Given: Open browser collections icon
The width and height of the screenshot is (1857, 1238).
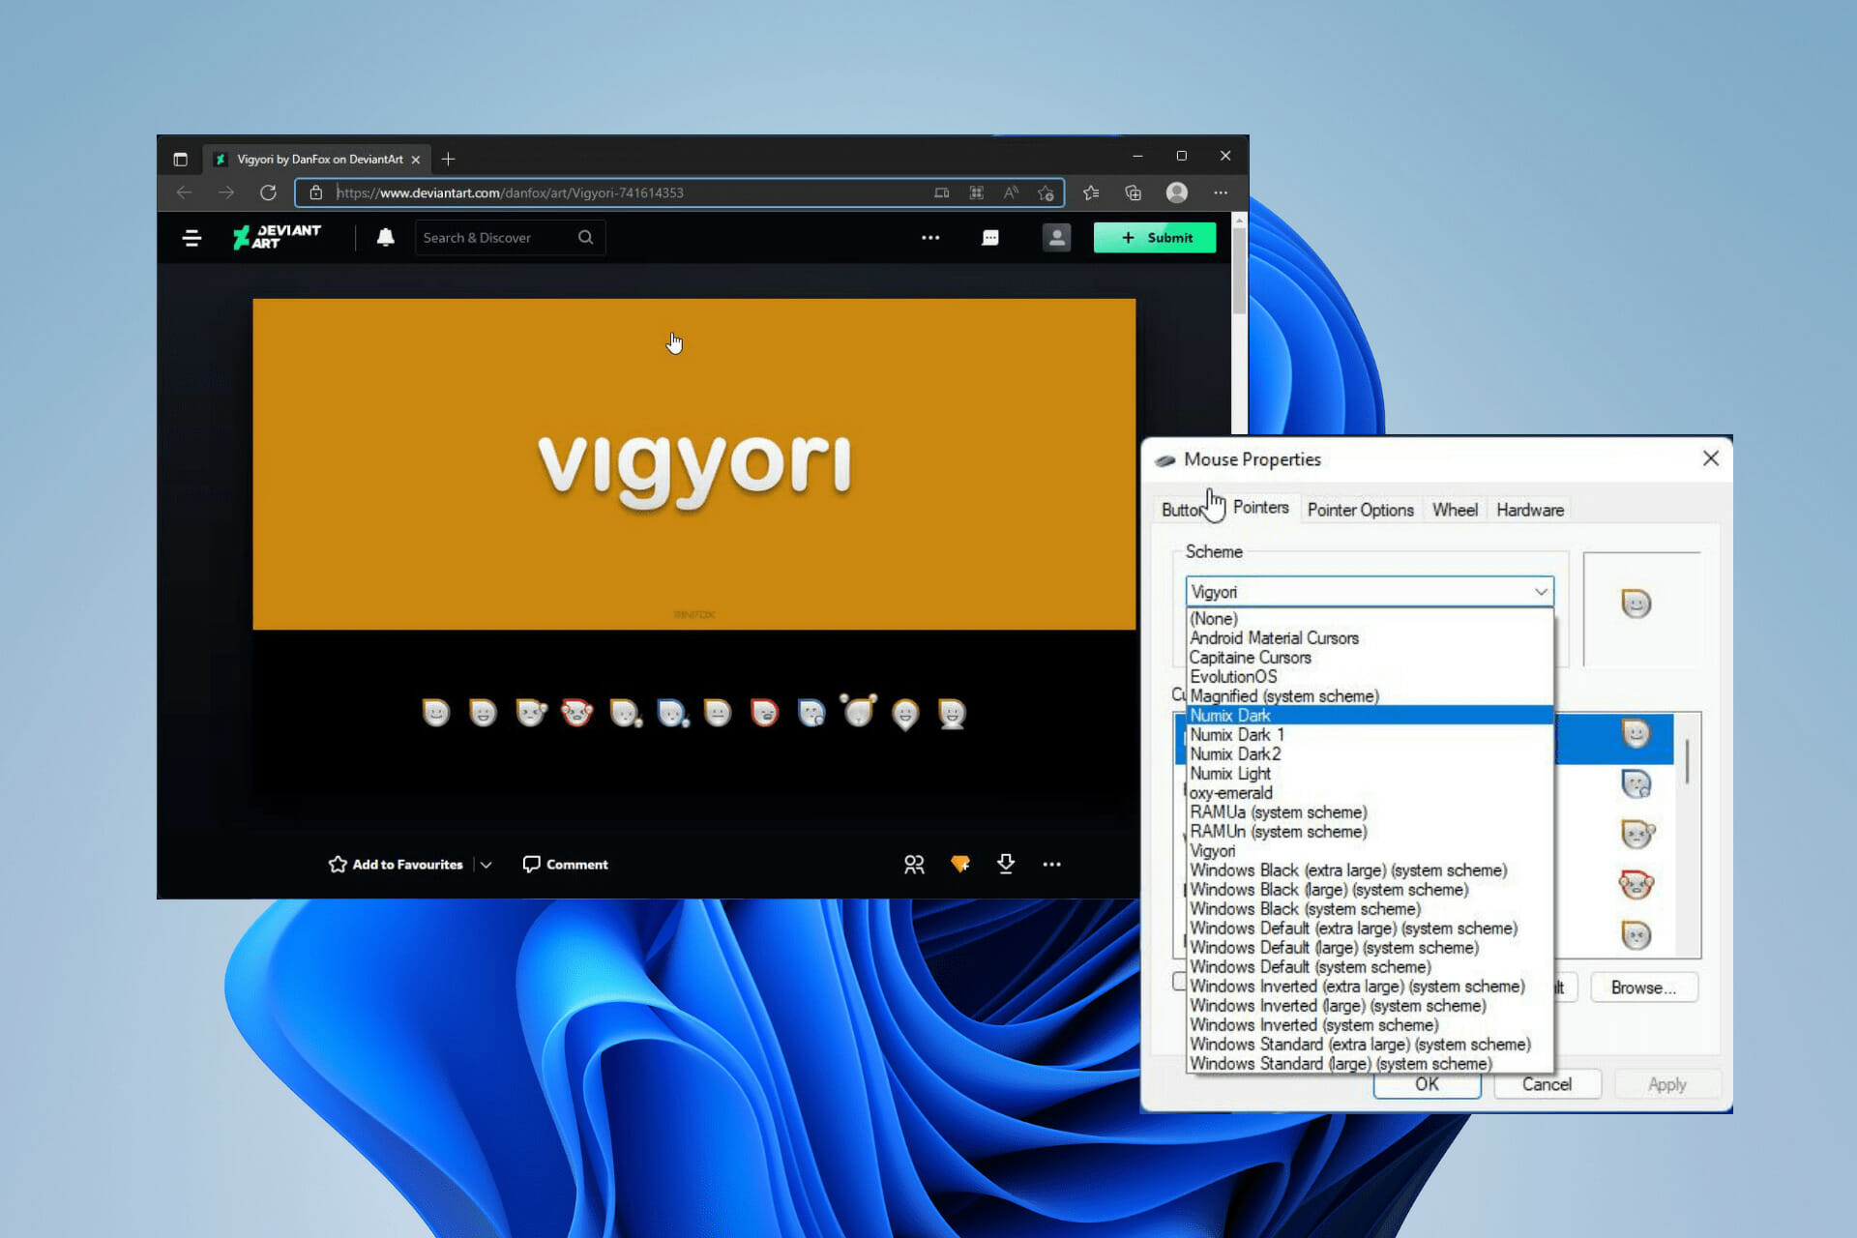Looking at the screenshot, I should [x=1134, y=192].
